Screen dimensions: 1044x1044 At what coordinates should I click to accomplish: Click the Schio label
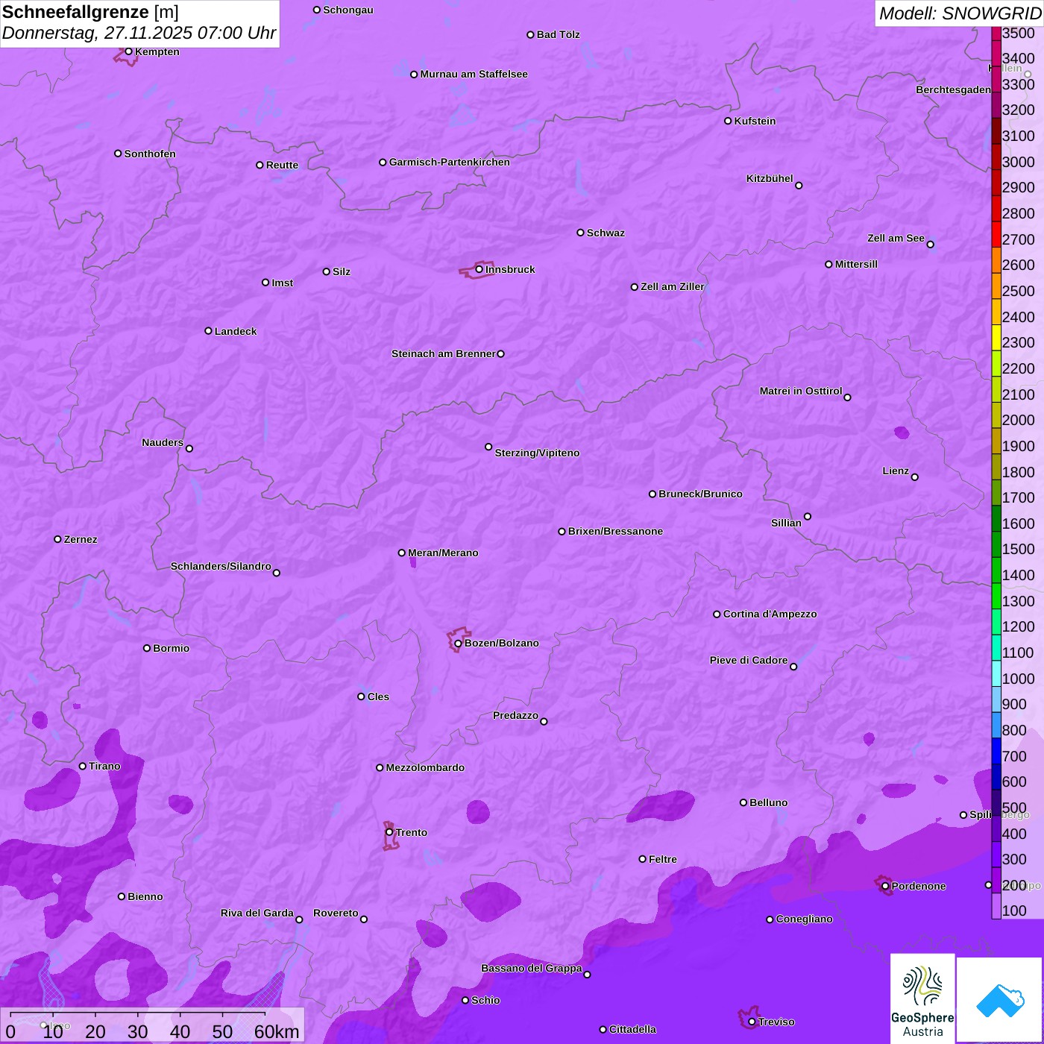click(485, 1000)
